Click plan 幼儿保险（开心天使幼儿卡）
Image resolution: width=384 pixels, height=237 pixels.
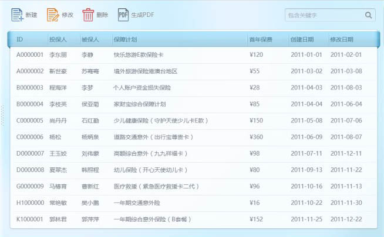150,170
